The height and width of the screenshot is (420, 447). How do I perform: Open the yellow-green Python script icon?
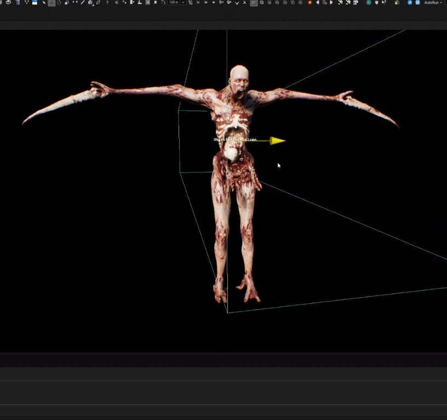pyautogui.click(x=397, y=3)
